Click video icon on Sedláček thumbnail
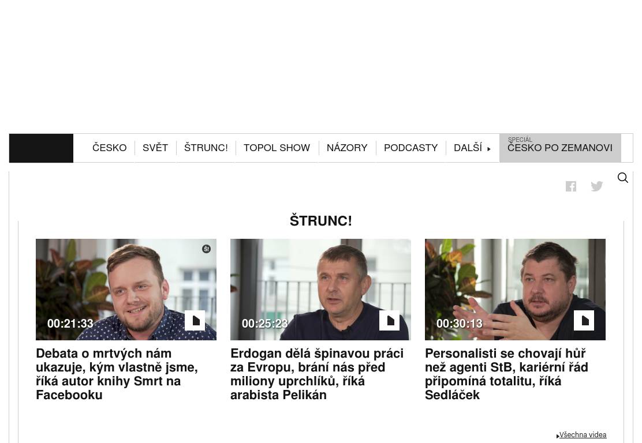Viewport: 642px width, 443px height. (584, 320)
